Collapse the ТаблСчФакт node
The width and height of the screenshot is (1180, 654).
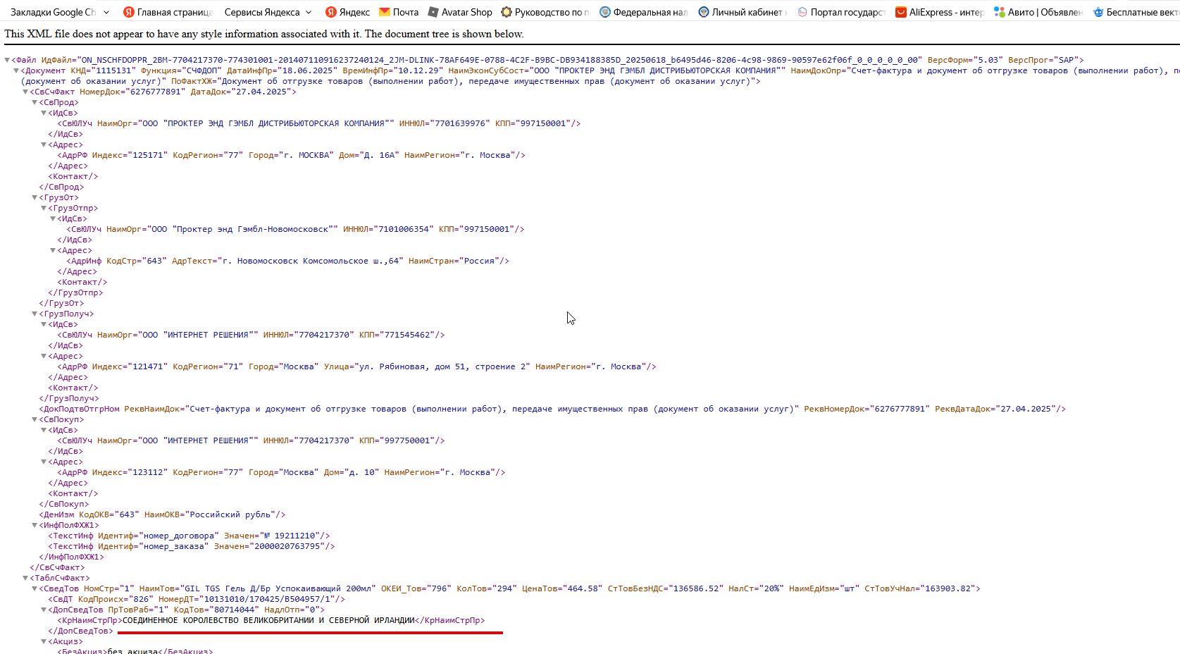[25, 579]
